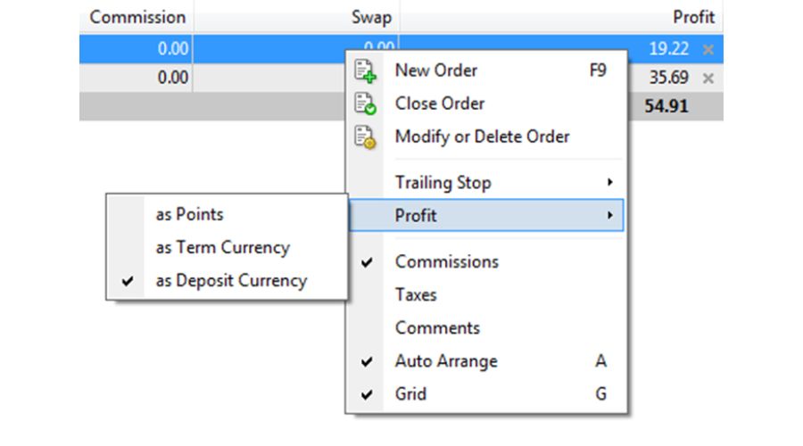Close the order with profit 19.22
Screen dimensions: 803x446
[x=708, y=50]
